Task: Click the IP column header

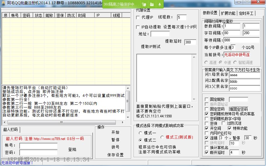Action: [x=103, y=15]
